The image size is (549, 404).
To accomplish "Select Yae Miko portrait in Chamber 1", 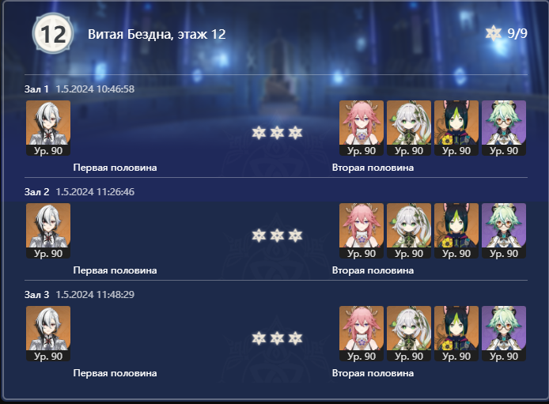I will coord(362,128).
